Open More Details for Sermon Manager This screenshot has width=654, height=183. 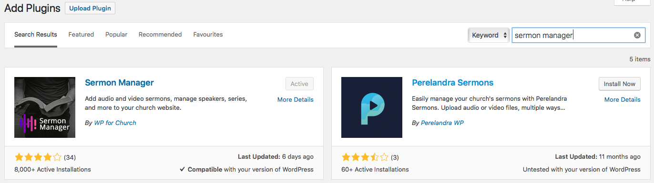pos(296,99)
